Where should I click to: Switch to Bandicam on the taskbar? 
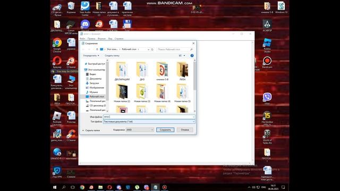165,187
